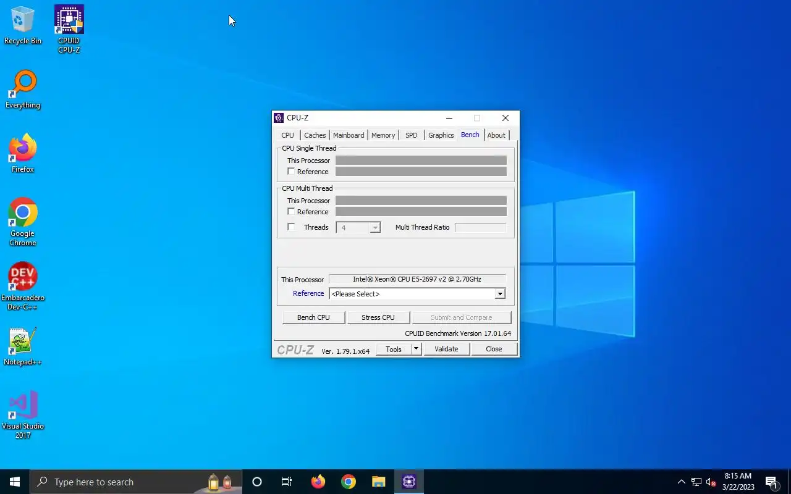Screen dimensions: 791x494
Task: Click the Multi Thread This Processor bar
Action: point(421,200)
